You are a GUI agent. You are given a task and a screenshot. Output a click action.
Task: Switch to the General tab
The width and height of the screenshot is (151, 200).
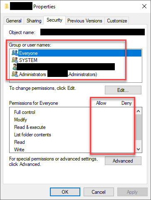(x=14, y=21)
